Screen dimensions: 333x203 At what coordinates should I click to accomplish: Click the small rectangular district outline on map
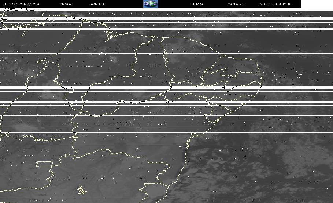[x=44, y=164]
